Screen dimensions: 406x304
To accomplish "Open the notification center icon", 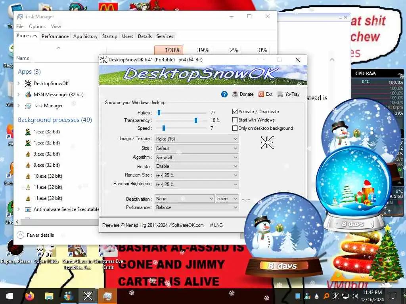I will 393,296.
